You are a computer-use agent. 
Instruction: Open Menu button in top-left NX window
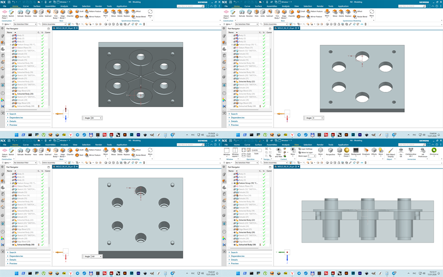6,24
